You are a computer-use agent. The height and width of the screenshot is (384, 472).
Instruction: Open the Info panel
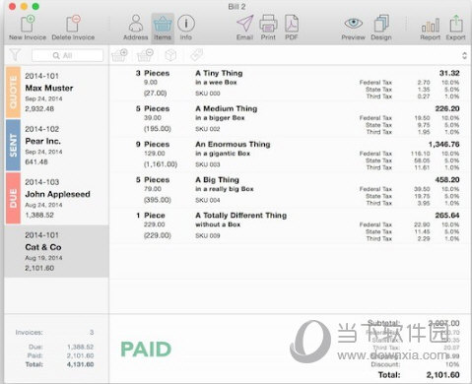coord(186,28)
